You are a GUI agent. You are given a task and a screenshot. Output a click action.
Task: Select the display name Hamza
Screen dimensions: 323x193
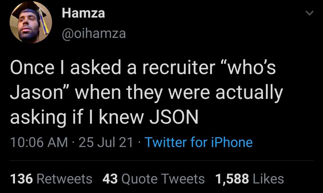click(84, 13)
